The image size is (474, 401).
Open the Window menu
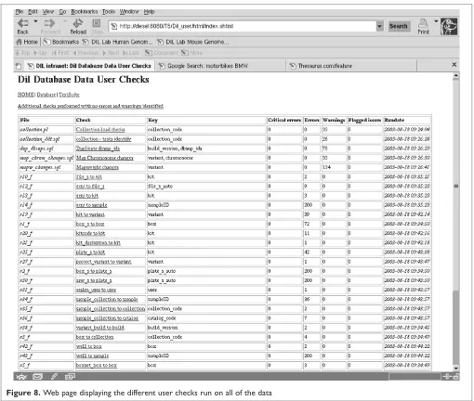(129, 12)
